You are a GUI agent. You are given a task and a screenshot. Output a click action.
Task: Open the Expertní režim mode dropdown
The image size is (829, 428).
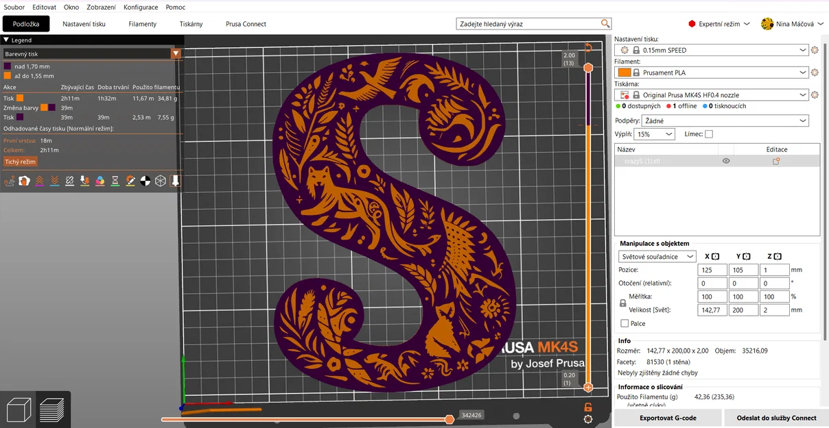click(719, 24)
